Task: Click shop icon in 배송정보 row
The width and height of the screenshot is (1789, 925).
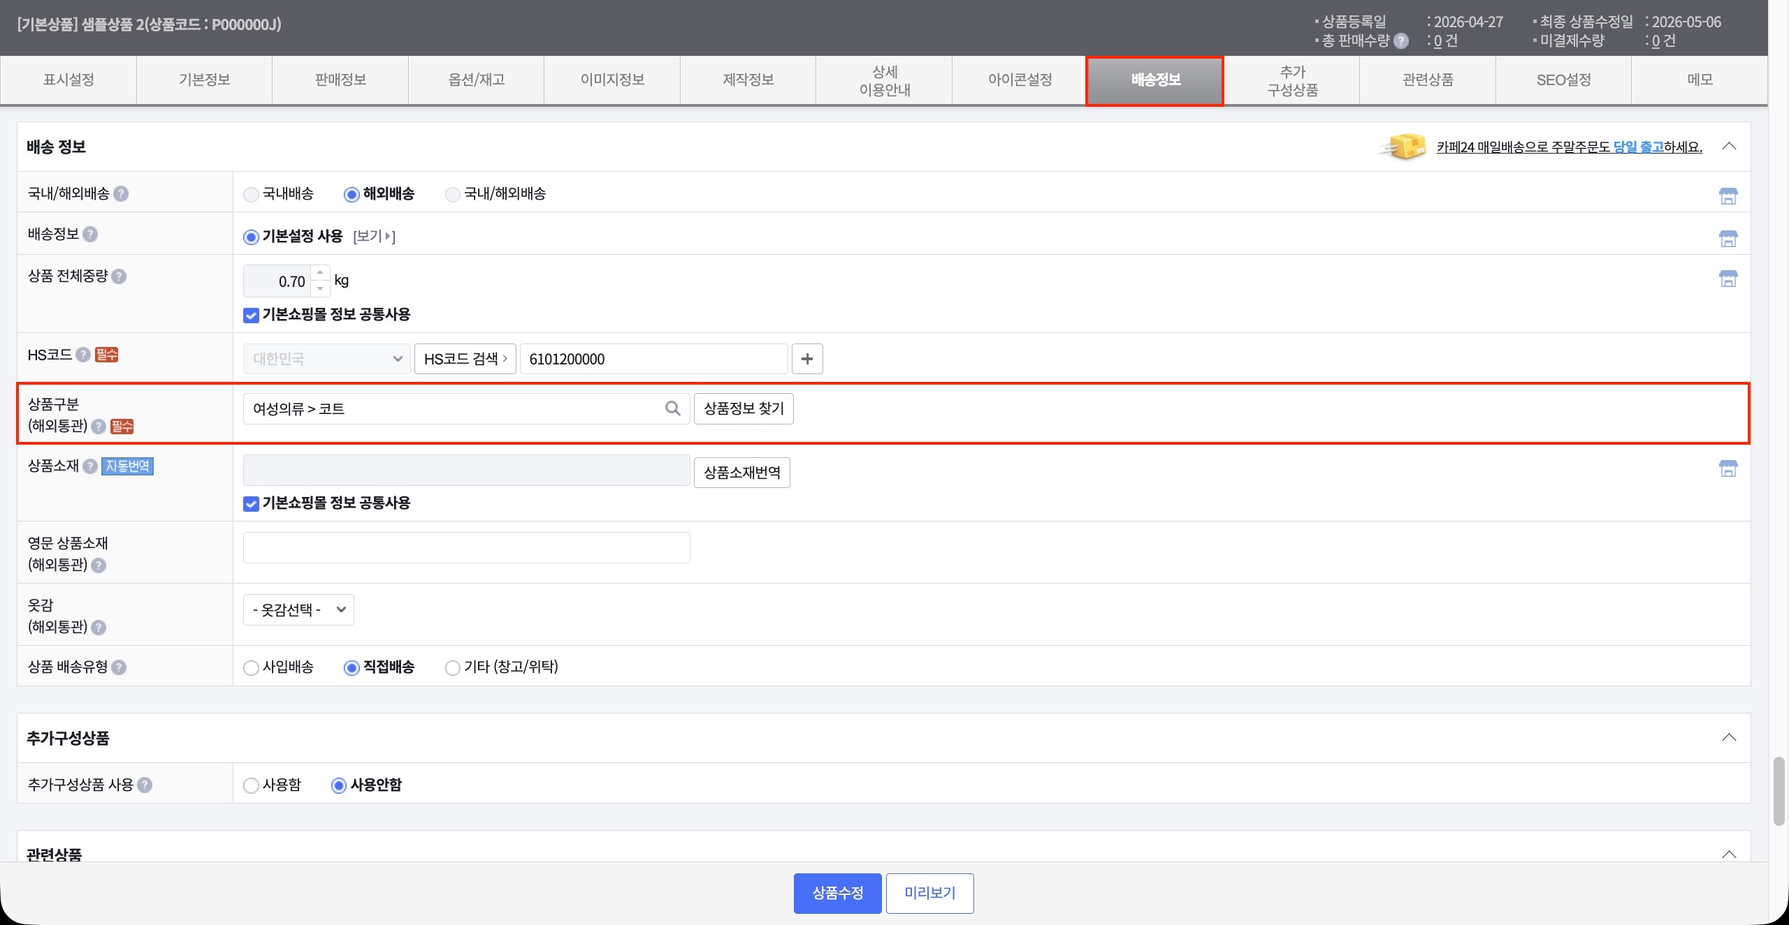Action: pyautogui.click(x=1728, y=239)
